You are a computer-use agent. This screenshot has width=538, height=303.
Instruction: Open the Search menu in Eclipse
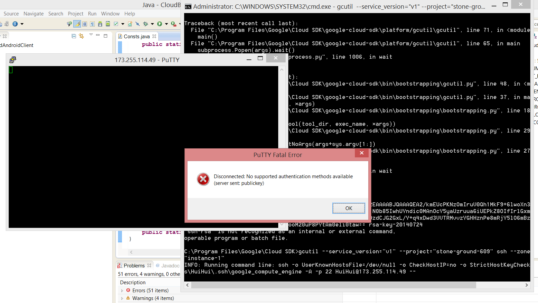click(56, 14)
